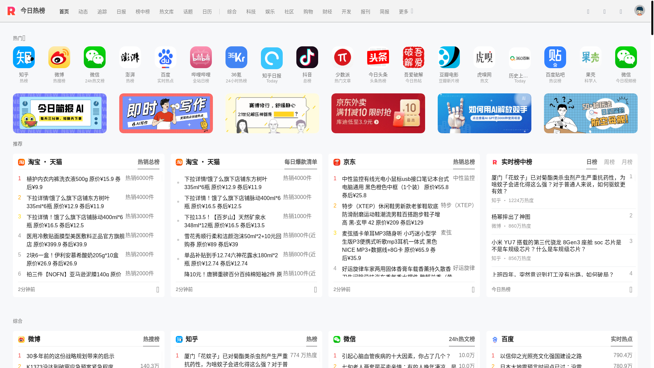This screenshot has height=368, width=654.
Task: Select the 日榜 tab in 实时榜中榜
Action: tap(592, 162)
